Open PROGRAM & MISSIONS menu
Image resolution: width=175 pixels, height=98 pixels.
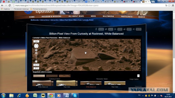(x=51, y=16)
